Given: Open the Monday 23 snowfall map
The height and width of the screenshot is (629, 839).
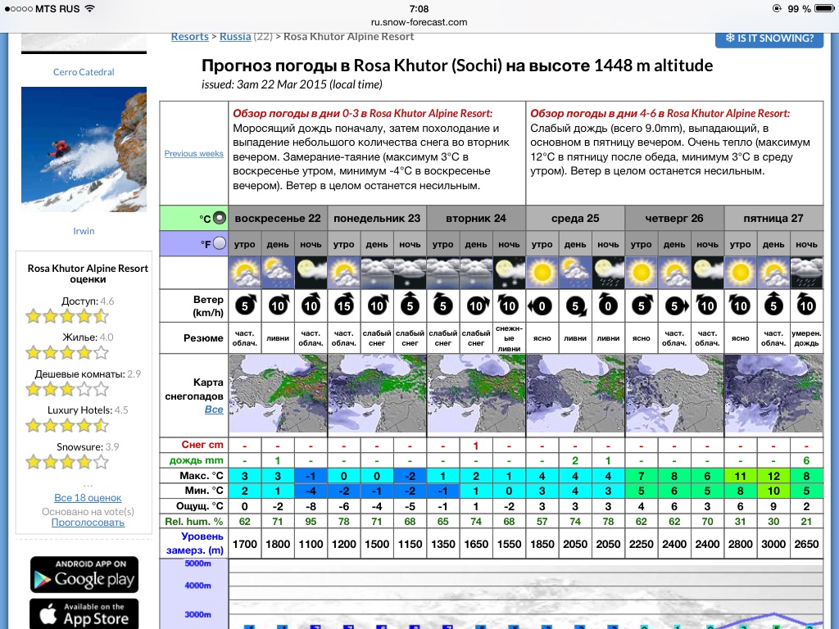Looking at the screenshot, I should pos(377,394).
